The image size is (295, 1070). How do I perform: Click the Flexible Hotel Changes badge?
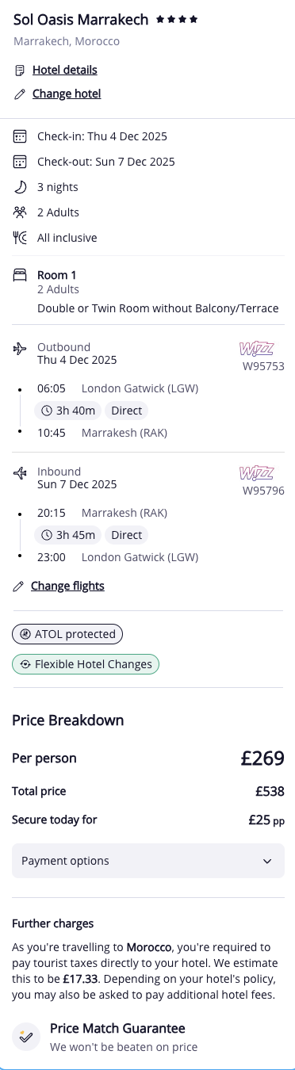coord(86,664)
